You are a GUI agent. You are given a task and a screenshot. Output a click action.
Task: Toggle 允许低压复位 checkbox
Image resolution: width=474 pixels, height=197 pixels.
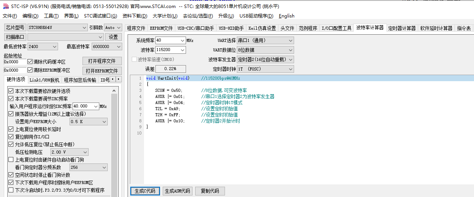click(x=11, y=144)
